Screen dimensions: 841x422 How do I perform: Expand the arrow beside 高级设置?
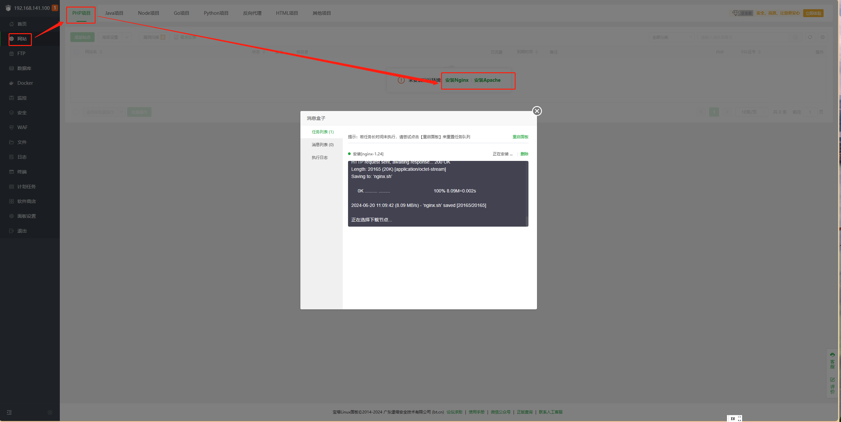coord(127,37)
